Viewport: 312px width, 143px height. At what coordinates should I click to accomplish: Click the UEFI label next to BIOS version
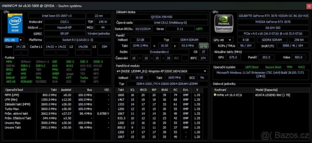click(199, 29)
